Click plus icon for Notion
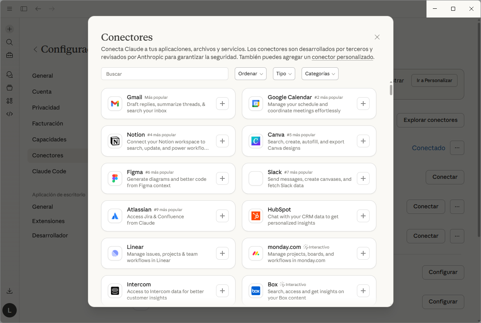Image resolution: width=481 pixels, height=323 pixels. (222, 141)
